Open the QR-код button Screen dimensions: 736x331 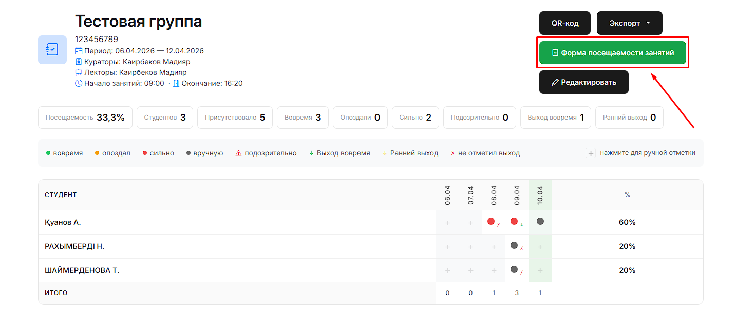pyautogui.click(x=564, y=23)
